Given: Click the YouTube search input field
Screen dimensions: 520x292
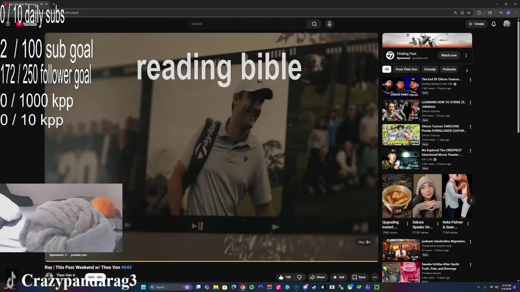Looking at the screenshot, I should click(x=248, y=24).
